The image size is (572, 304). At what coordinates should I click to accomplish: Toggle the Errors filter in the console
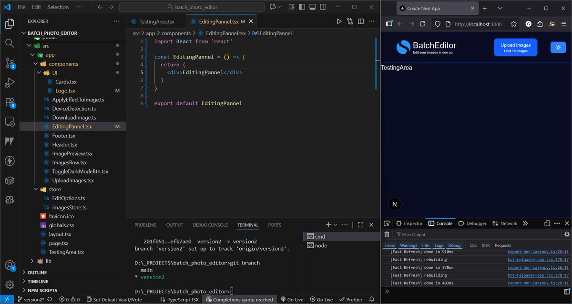pyautogui.click(x=389, y=245)
